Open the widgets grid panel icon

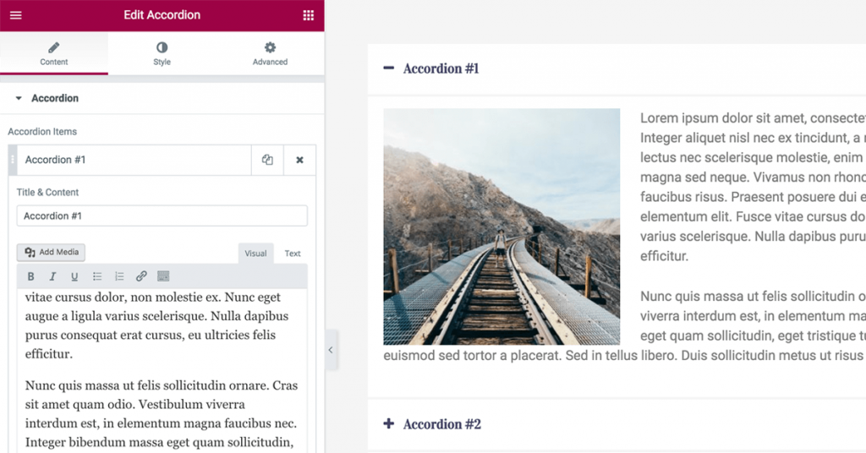coord(308,15)
